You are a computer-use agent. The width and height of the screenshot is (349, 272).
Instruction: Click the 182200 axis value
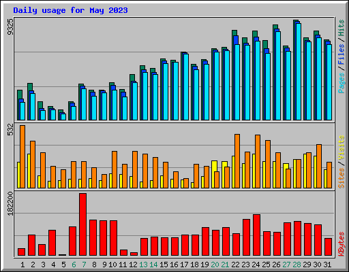[x=10, y=203]
